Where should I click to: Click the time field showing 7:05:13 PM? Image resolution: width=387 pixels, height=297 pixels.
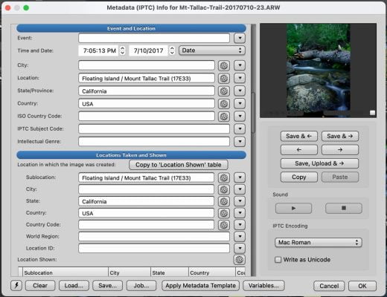[x=99, y=50]
